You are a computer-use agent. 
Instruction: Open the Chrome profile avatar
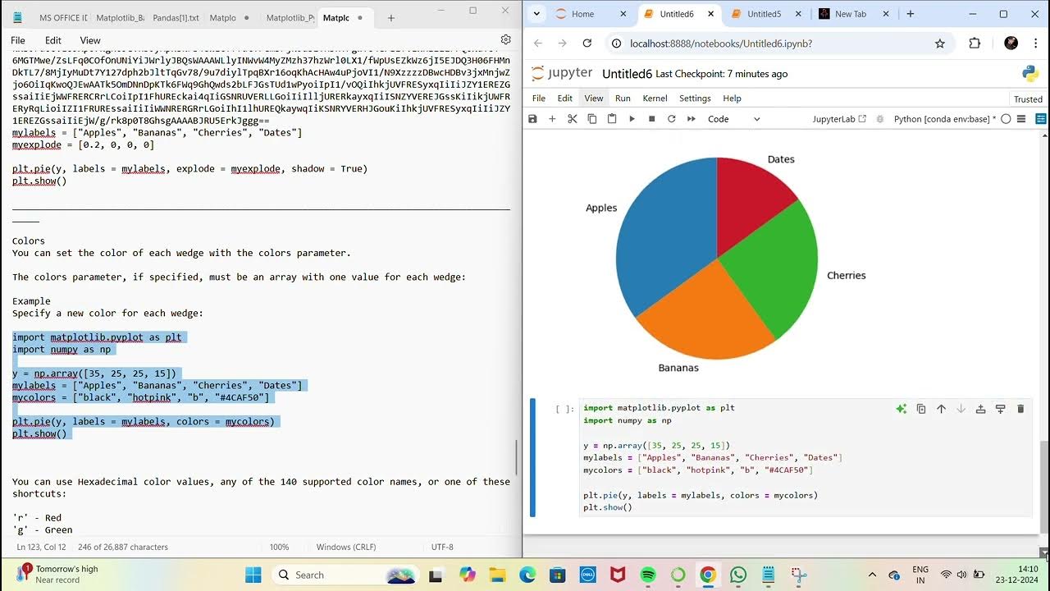point(1011,44)
